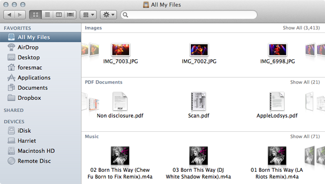Click the LA Riots Remix file name

[277, 173]
